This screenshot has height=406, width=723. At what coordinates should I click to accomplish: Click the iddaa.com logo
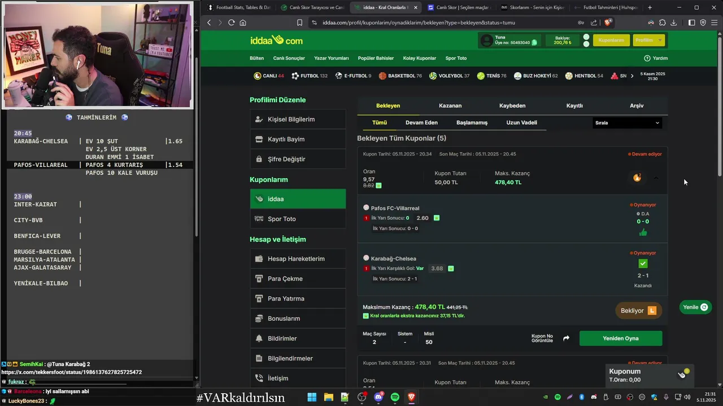tap(277, 40)
